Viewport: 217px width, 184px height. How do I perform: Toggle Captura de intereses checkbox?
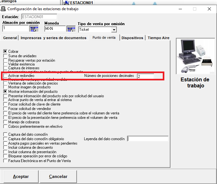click(5, 68)
